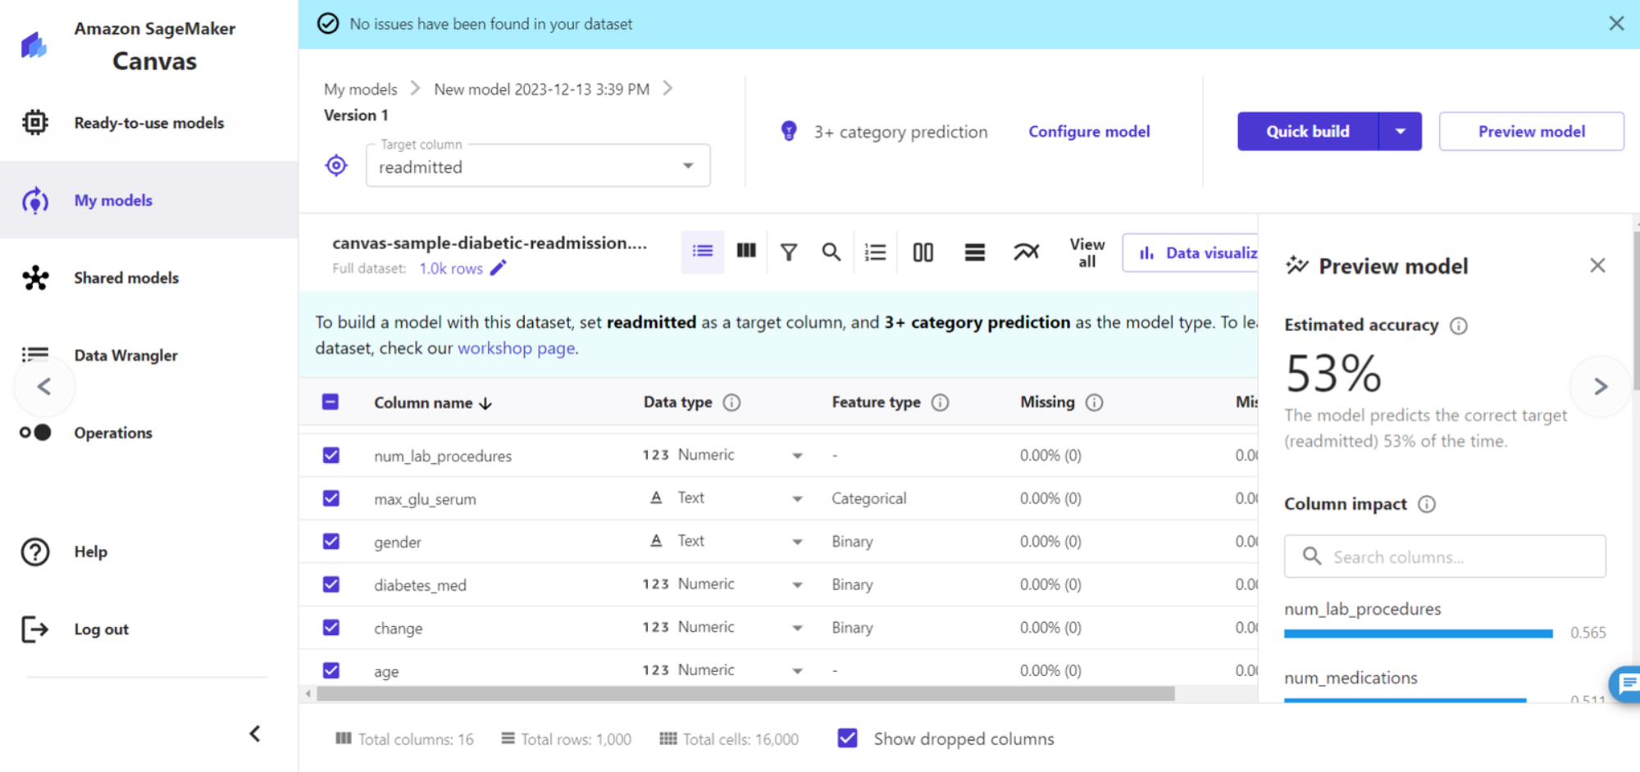Click the numbered list toolbar icon

click(x=876, y=252)
